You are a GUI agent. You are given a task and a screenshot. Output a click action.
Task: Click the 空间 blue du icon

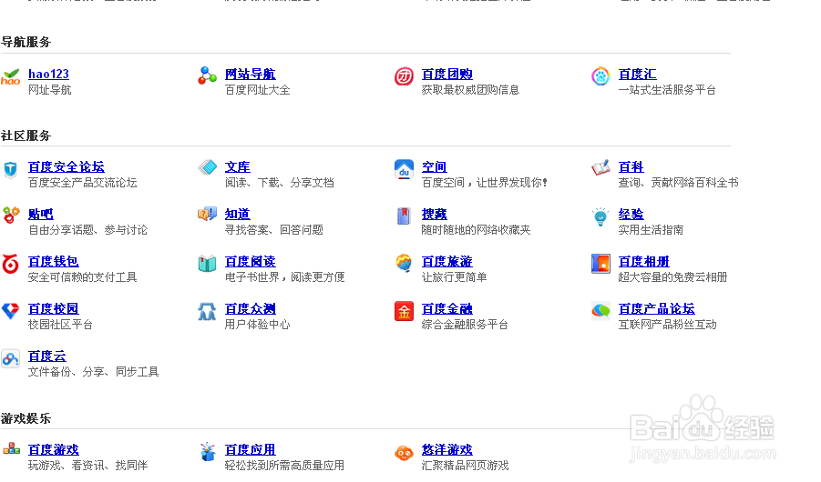(x=404, y=169)
